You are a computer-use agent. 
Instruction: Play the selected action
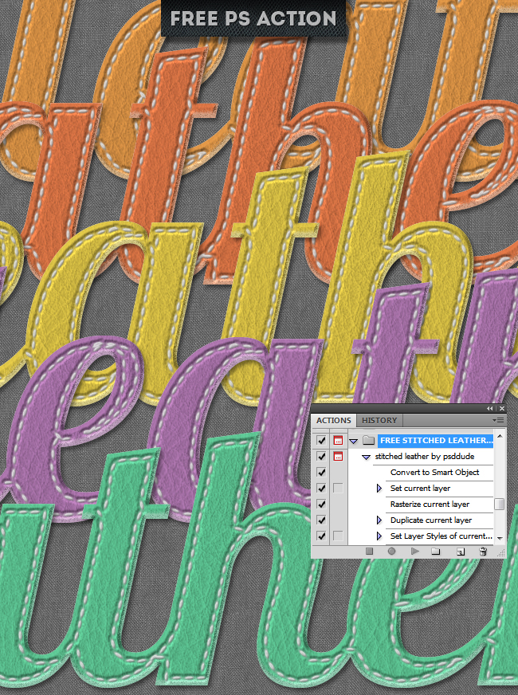pyautogui.click(x=414, y=551)
